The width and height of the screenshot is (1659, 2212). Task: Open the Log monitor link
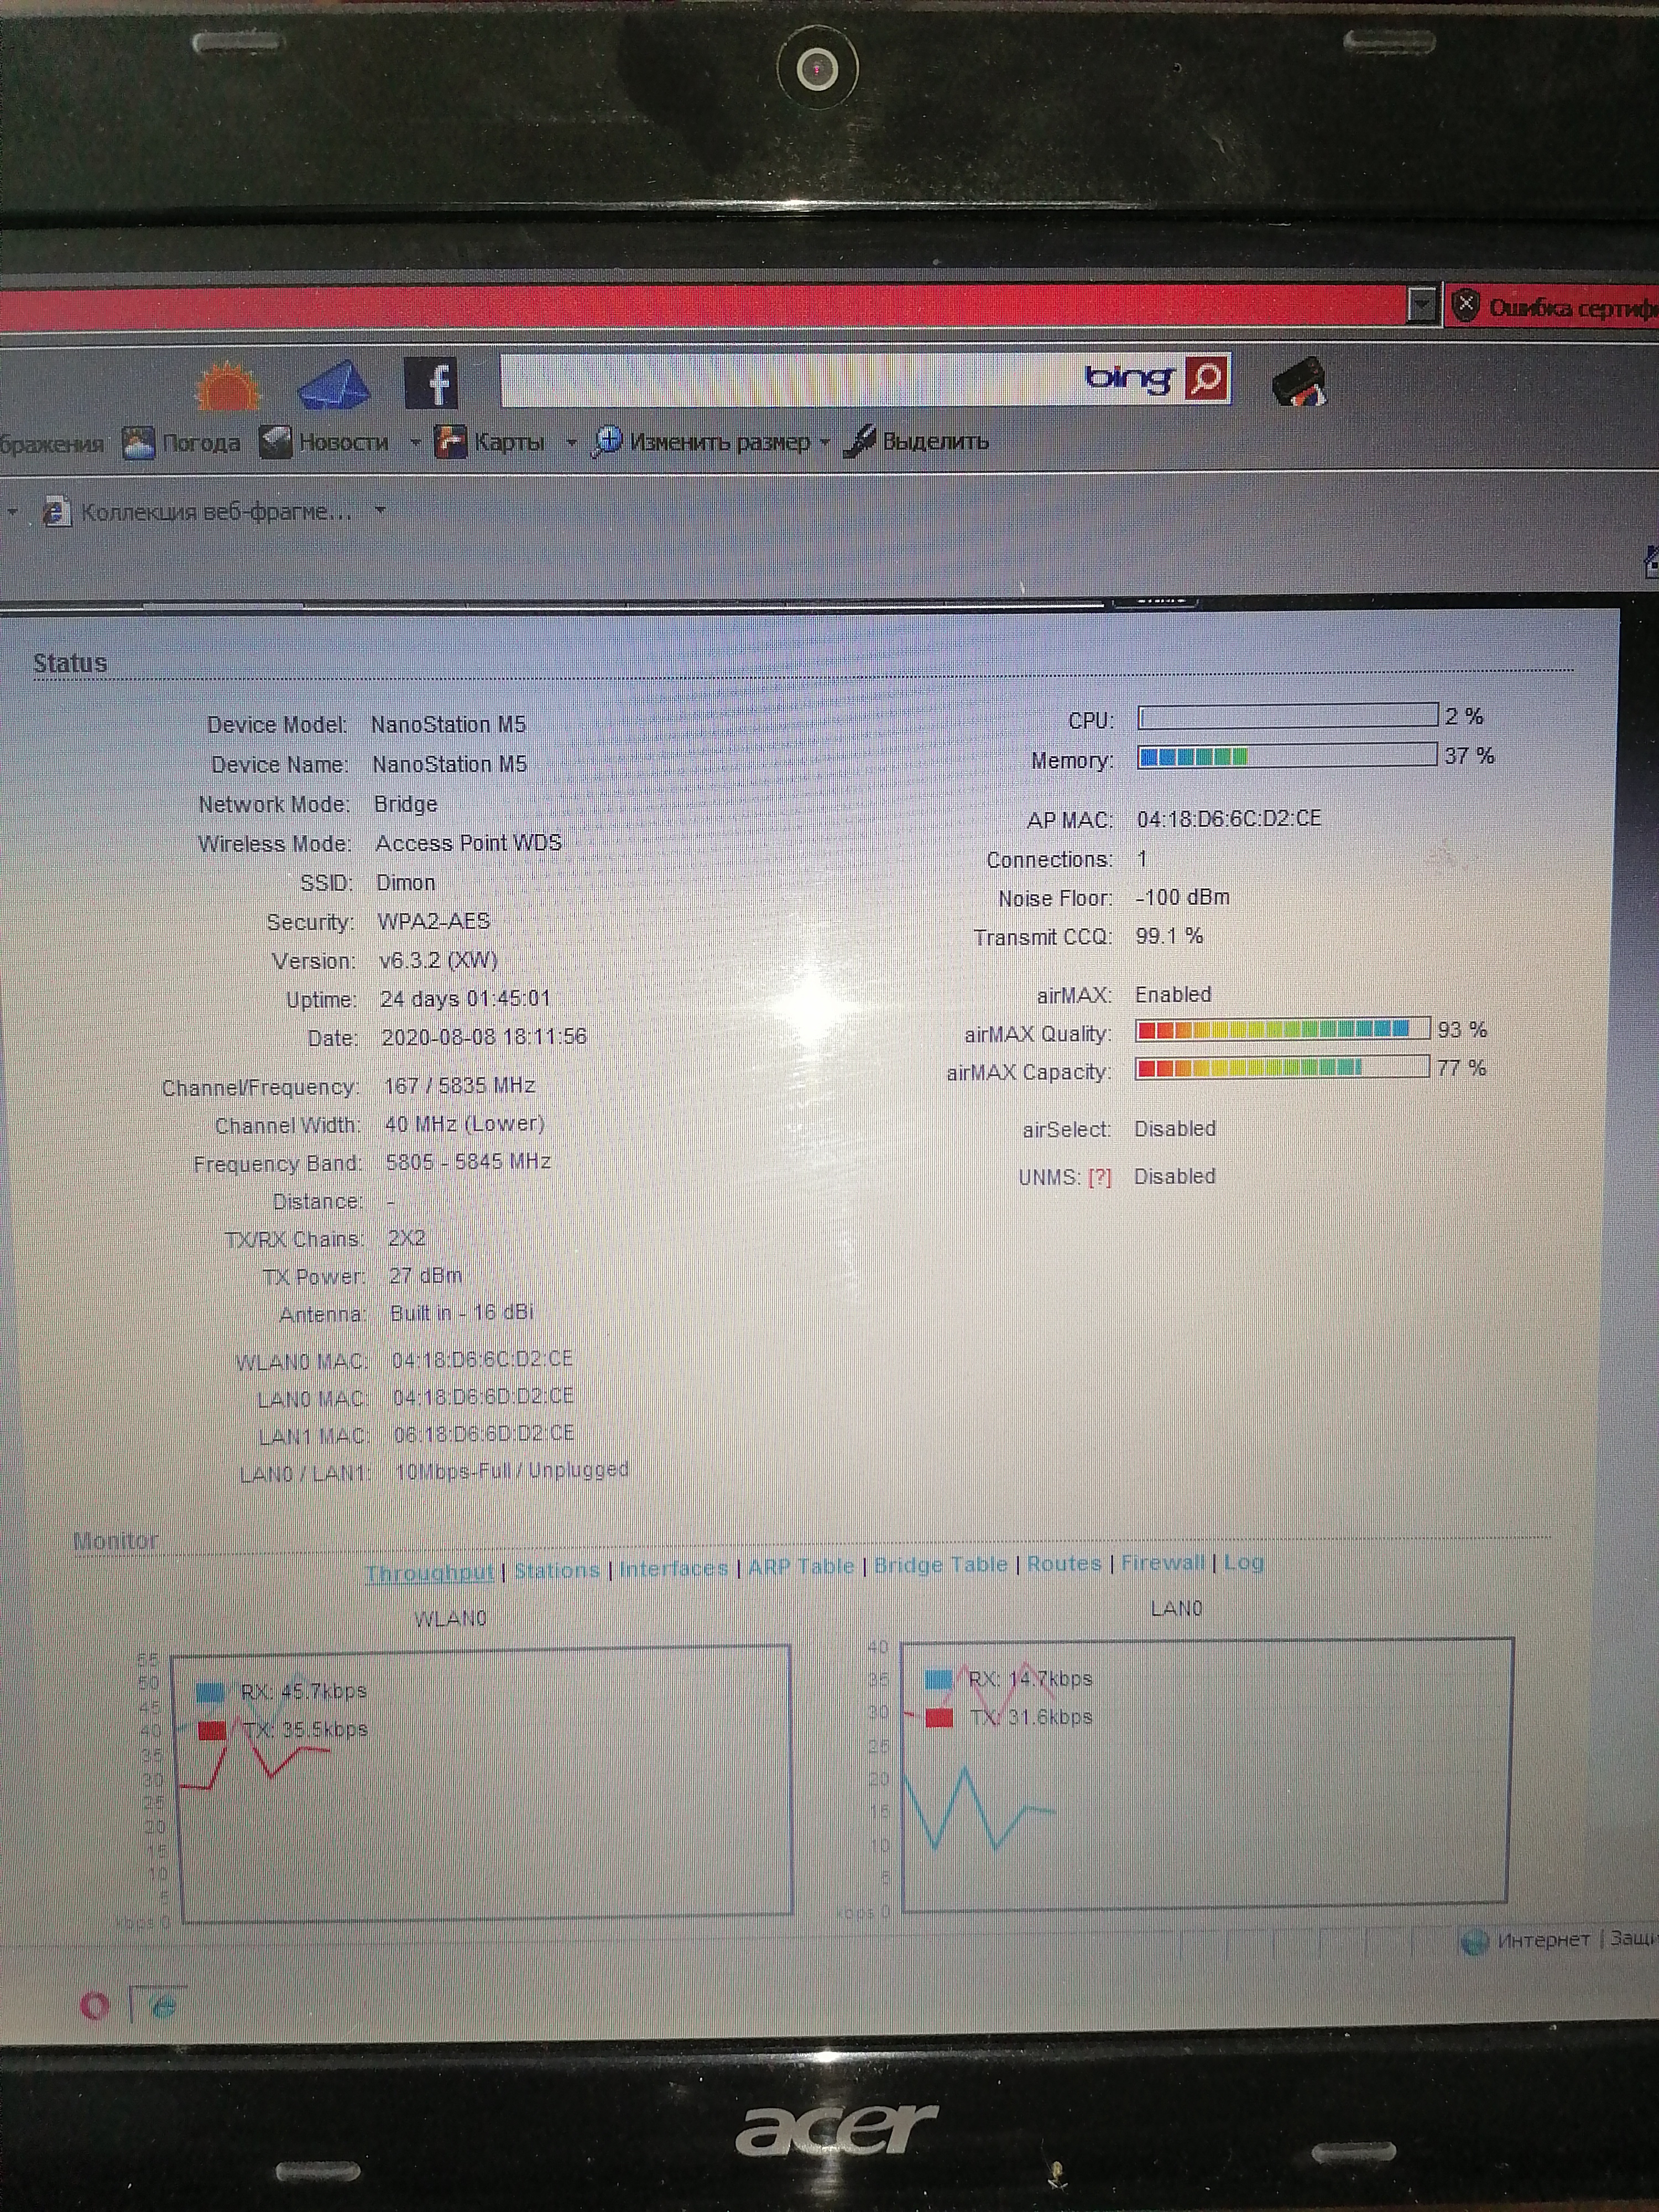tap(1243, 1562)
